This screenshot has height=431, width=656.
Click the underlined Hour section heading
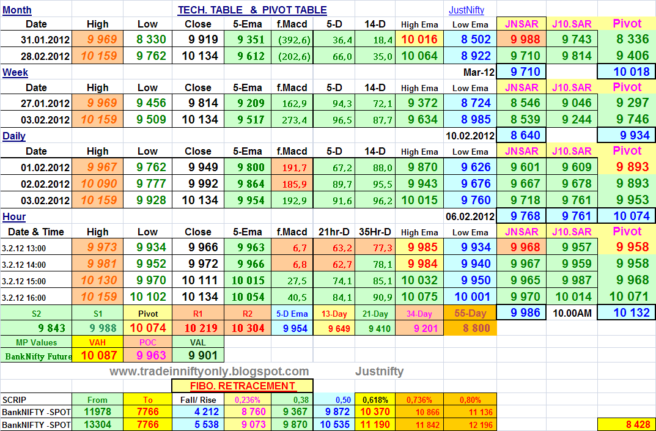(14, 217)
